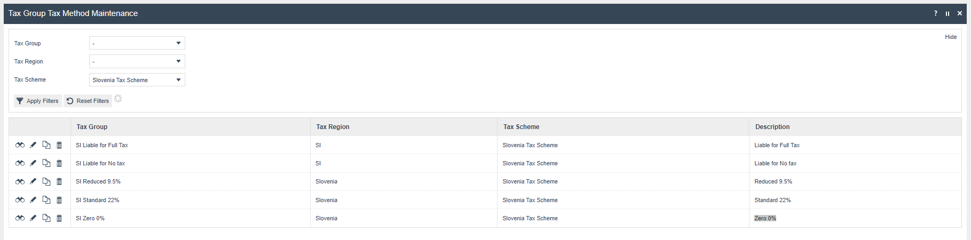The image size is (971, 240).
Task: Edit the SI Standard 22% entry
Action: click(x=33, y=200)
